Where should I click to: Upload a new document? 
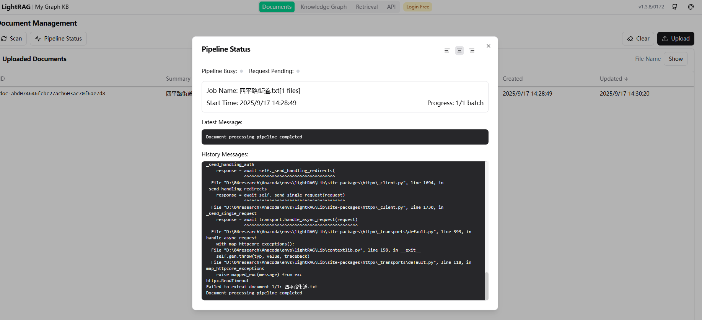[x=676, y=39]
